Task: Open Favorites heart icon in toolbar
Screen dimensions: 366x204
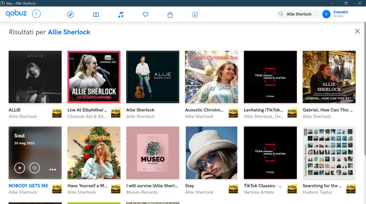Action: click(146, 14)
